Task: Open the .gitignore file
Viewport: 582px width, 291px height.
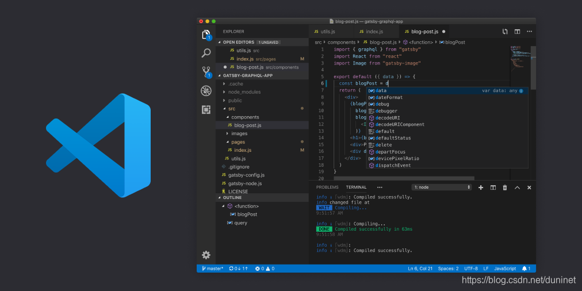Action: coord(262,167)
